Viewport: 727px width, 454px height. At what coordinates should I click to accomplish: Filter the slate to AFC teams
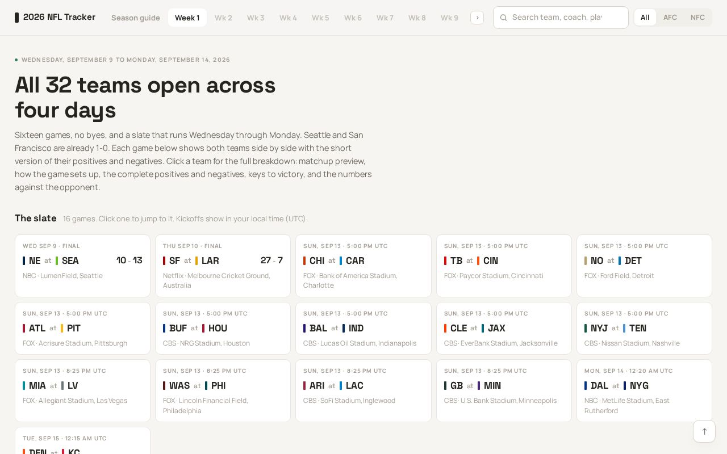point(670,18)
